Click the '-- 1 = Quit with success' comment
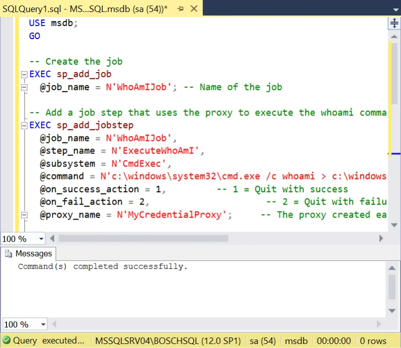Viewport: 401px width, 348px height. [282, 190]
